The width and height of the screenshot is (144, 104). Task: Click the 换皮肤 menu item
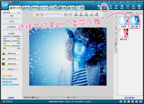tap(124, 2)
